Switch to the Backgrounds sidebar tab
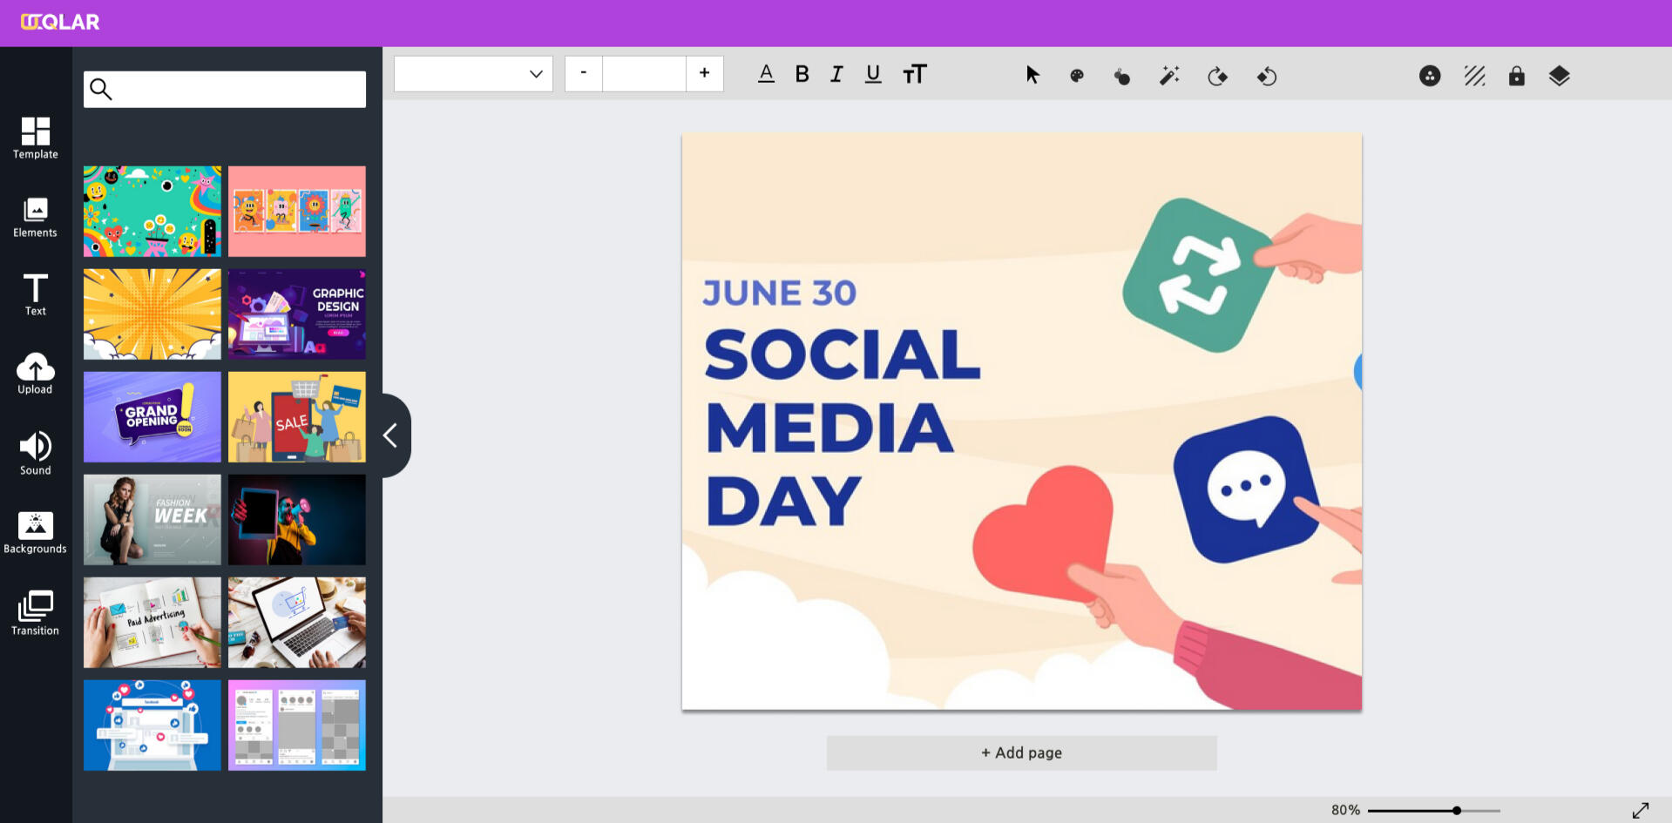1672x823 pixels. 35,532
